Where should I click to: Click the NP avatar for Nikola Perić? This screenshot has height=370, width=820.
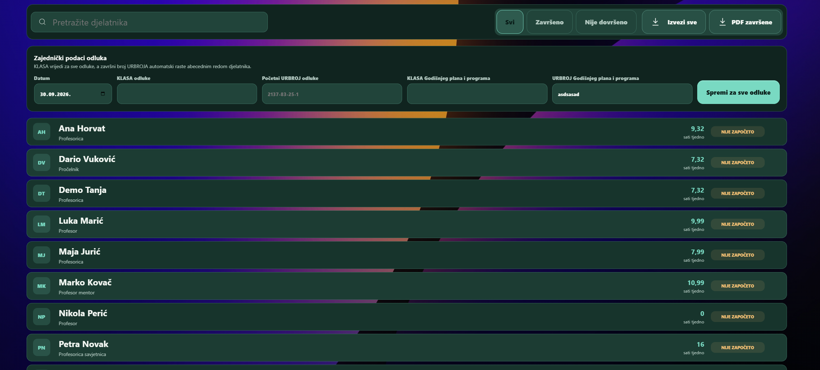42,317
